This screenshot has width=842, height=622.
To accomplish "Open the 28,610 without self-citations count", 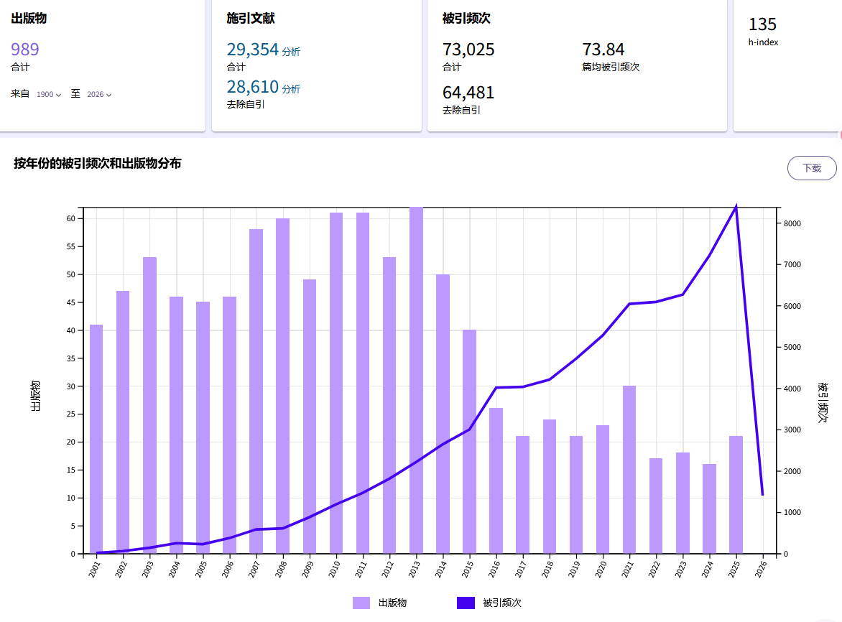I will [x=252, y=88].
